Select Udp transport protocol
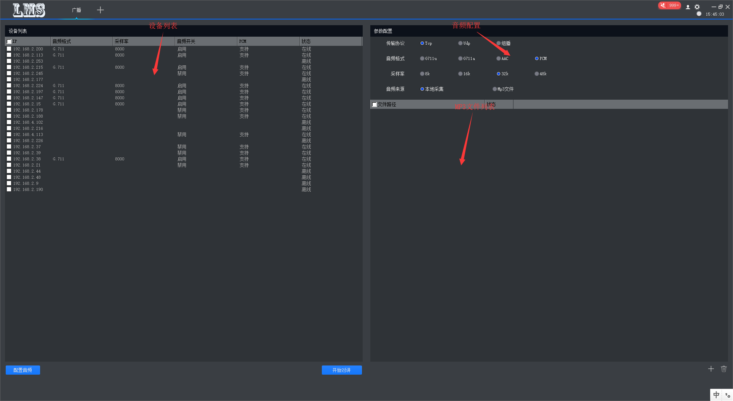 tap(460, 43)
